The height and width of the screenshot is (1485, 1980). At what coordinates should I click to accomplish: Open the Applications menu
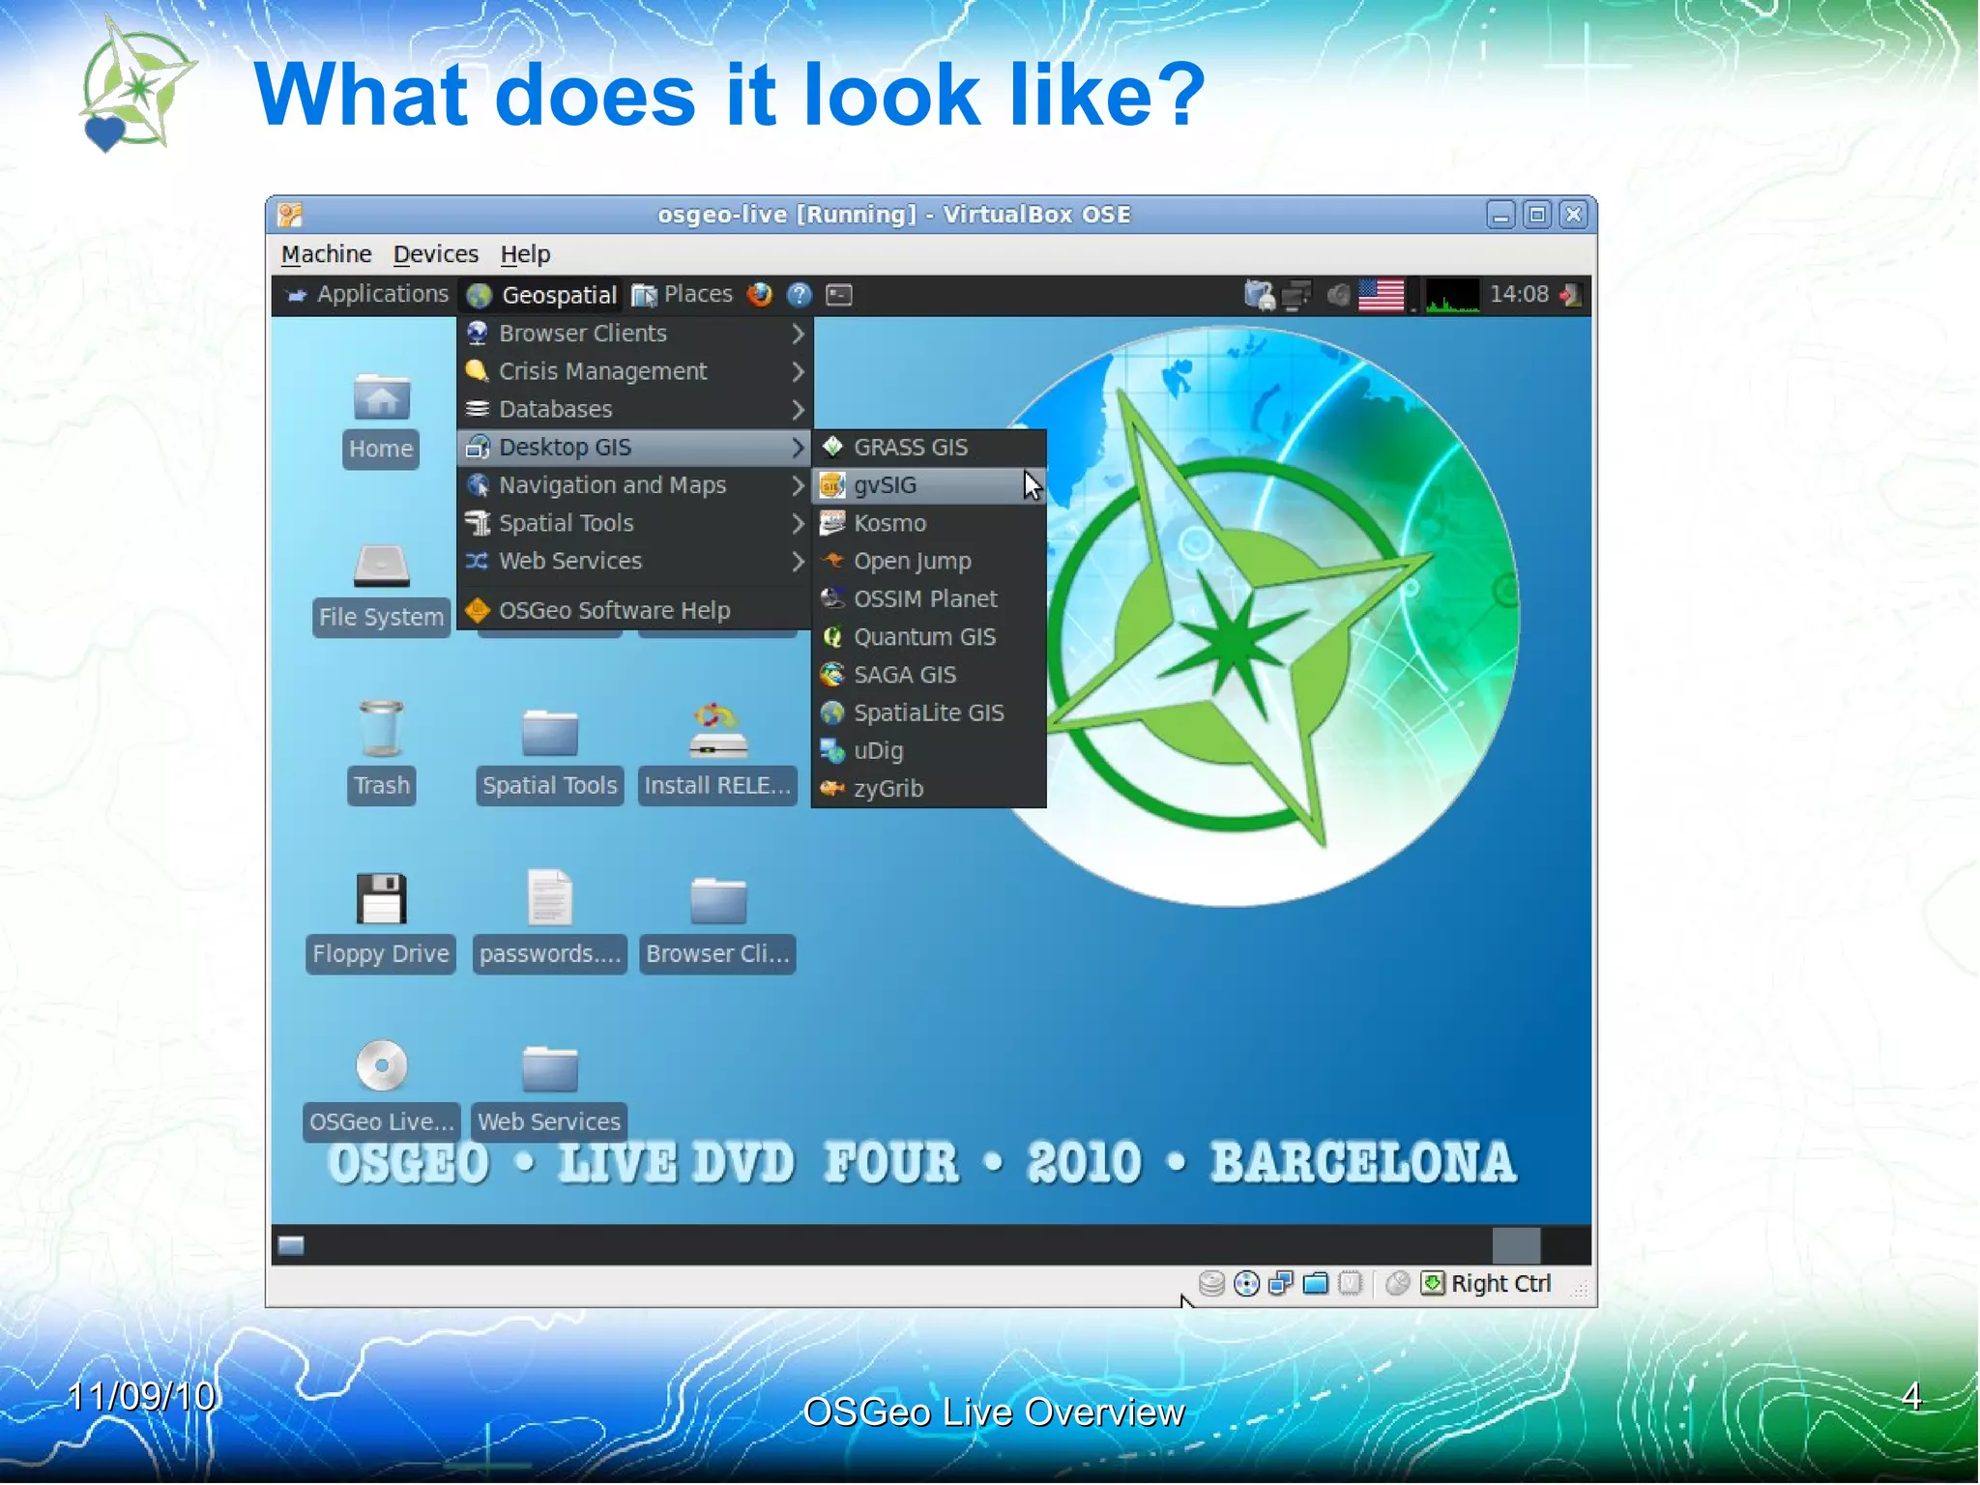[367, 294]
